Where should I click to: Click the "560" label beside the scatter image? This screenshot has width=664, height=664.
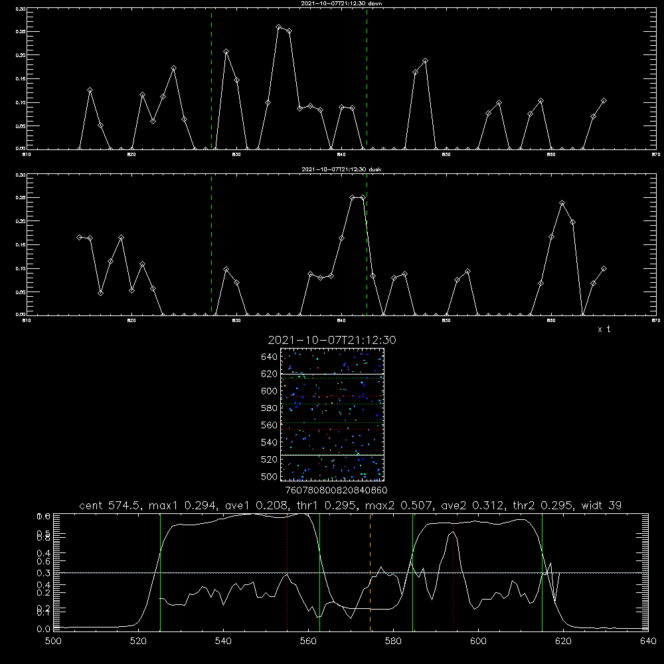tap(270, 425)
